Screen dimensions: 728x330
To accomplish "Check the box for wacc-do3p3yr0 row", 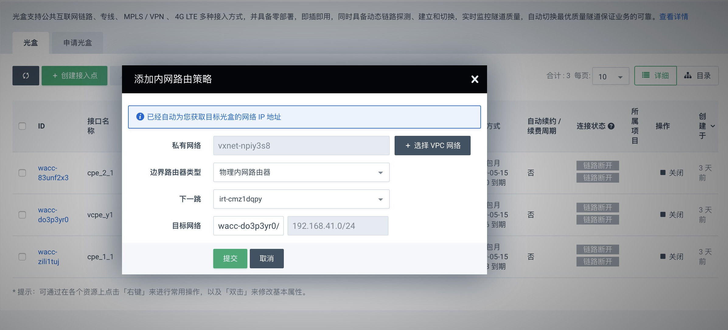I will click(x=22, y=215).
